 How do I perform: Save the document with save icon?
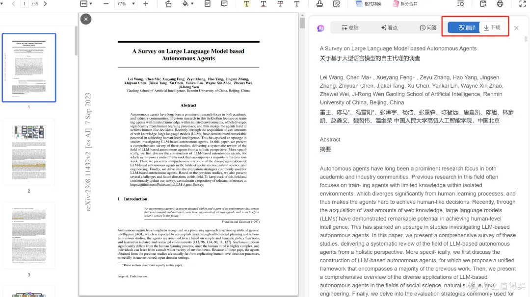483,4
